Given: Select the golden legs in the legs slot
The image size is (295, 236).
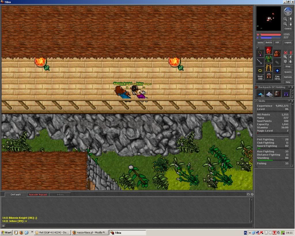Looking at the screenshot, I should pyautogui.click(x=268, y=67).
